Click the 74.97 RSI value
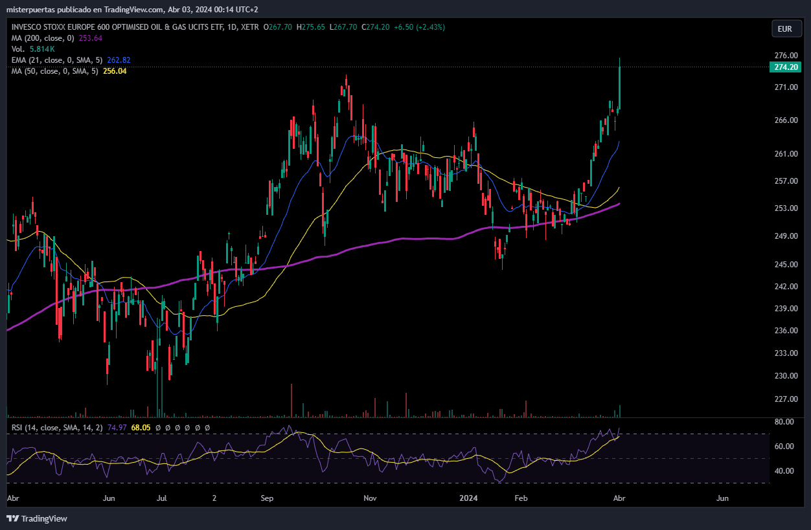The width and height of the screenshot is (811, 530). click(117, 428)
